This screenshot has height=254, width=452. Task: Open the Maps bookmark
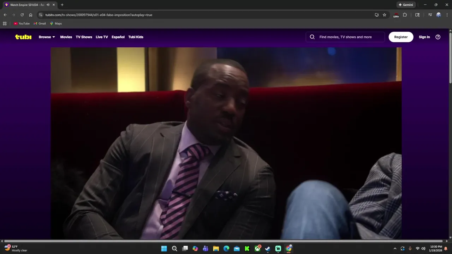56,24
